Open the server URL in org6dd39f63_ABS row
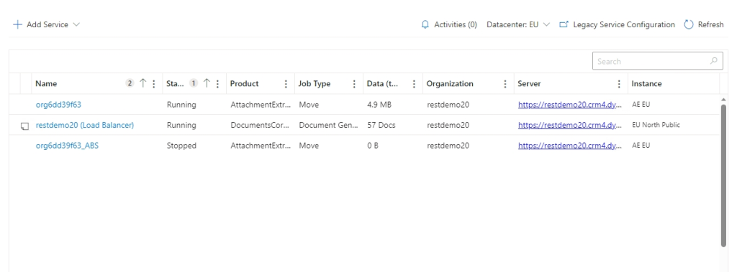Image resolution: width=737 pixels, height=272 pixels. pyautogui.click(x=570, y=146)
